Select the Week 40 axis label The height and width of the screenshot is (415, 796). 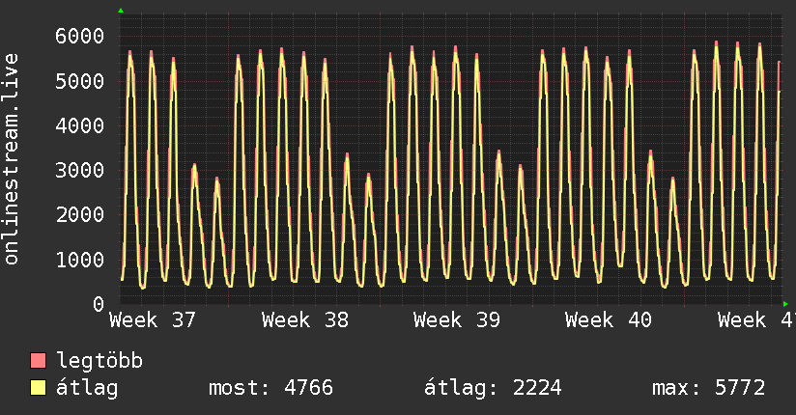pyautogui.click(x=609, y=320)
